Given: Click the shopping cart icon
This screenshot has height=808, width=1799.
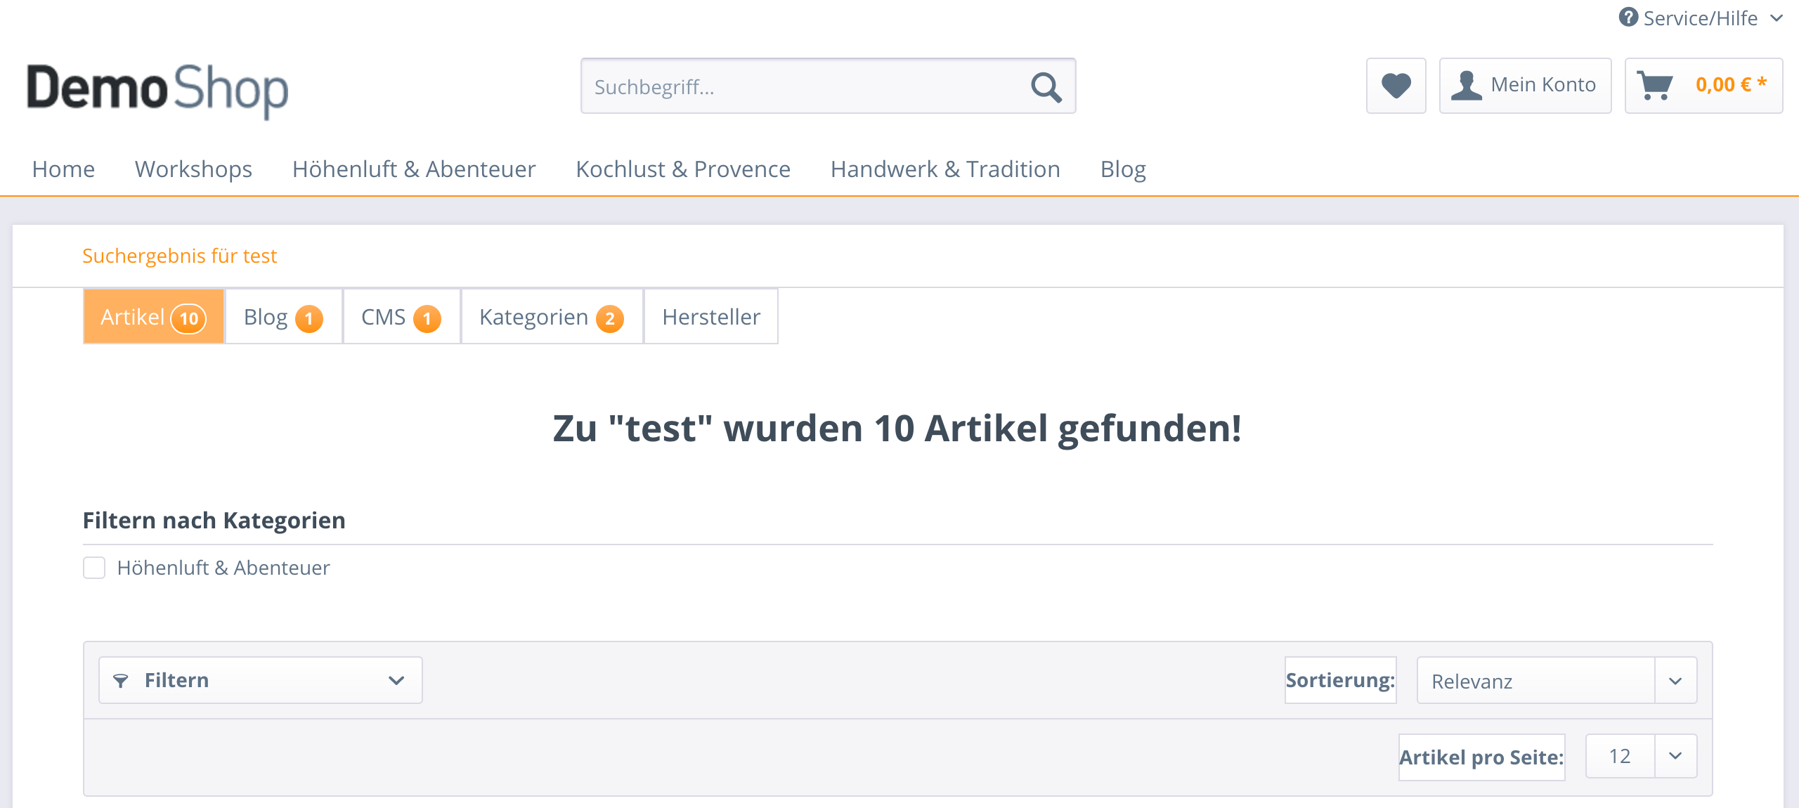Looking at the screenshot, I should pyautogui.click(x=1654, y=86).
